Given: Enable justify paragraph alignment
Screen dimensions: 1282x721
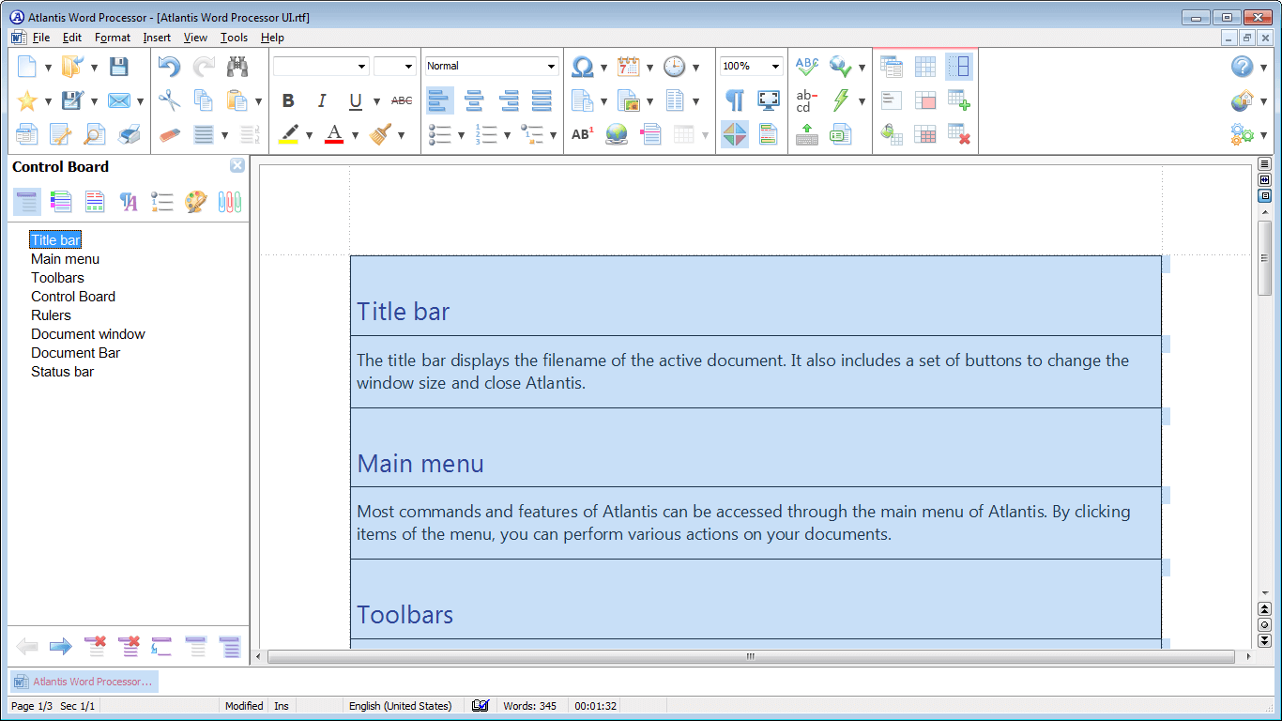Looking at the screenshot, I should pyautogui.click(x=542, y=100).
